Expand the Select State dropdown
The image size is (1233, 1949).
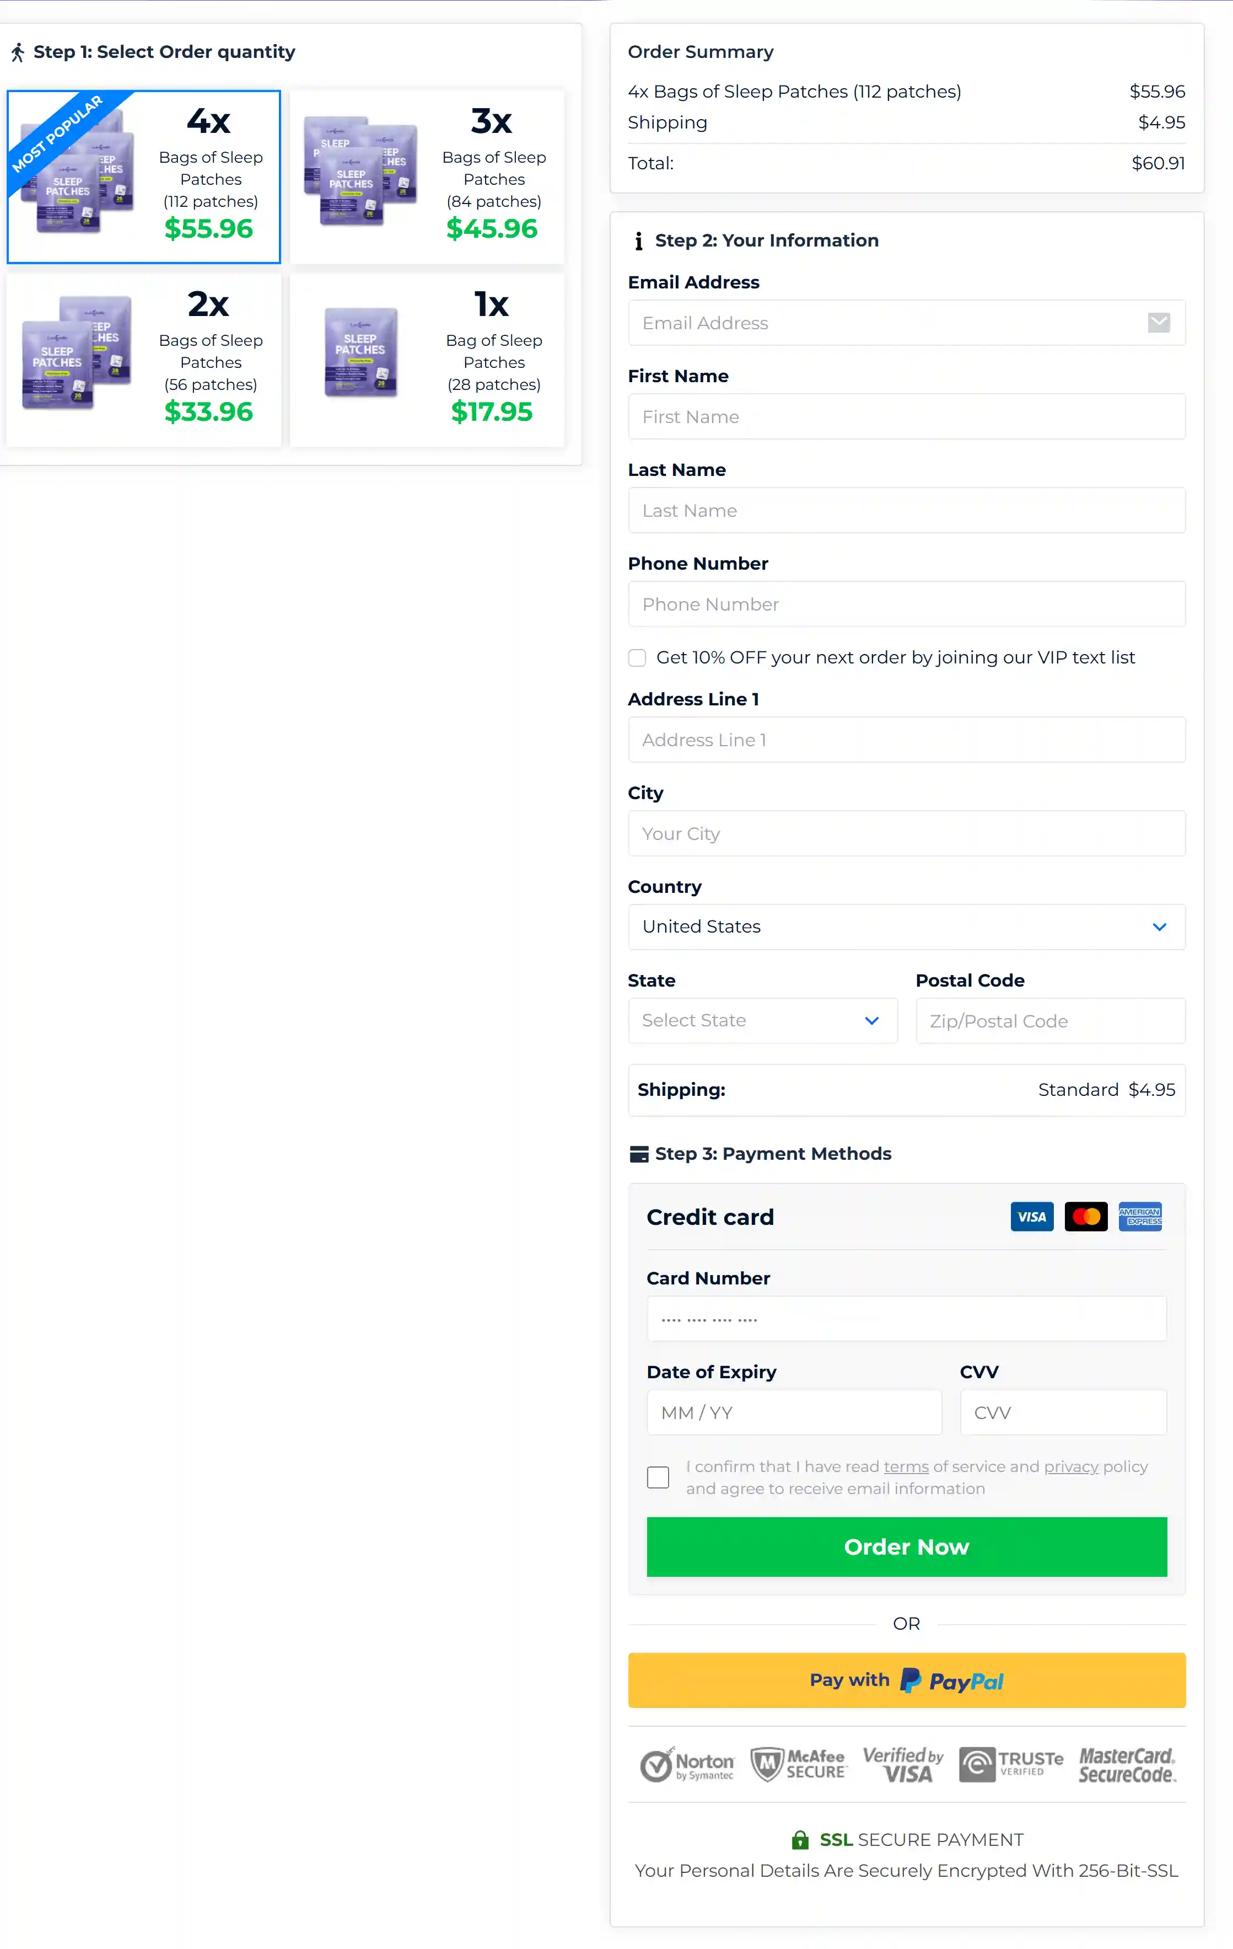point(762,1021)
